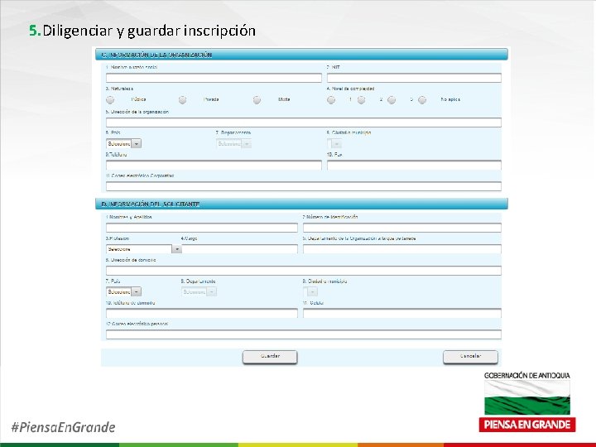This screenshot has width=596, height=447.
Task: Open the solicitante Departamento dropdown
Action: coord(199,291)
